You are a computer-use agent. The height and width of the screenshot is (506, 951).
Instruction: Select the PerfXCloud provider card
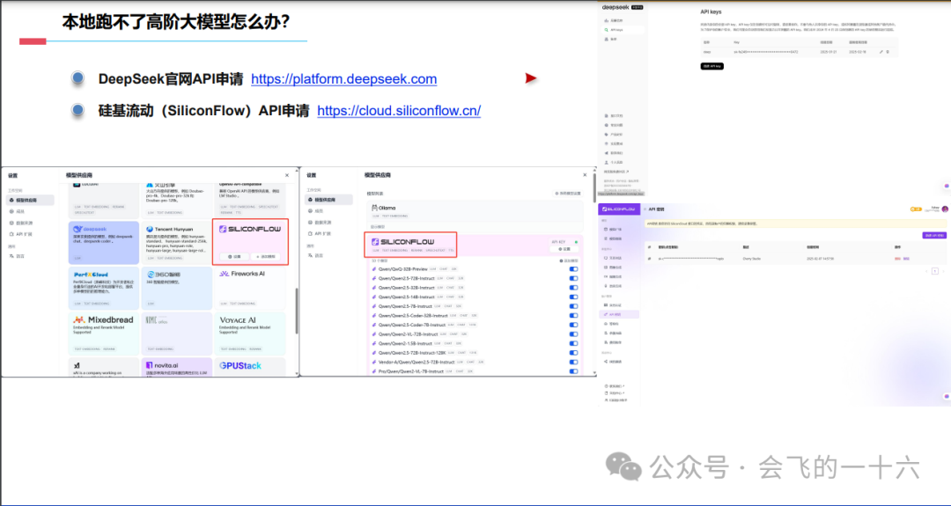click(x=104, y=289)
